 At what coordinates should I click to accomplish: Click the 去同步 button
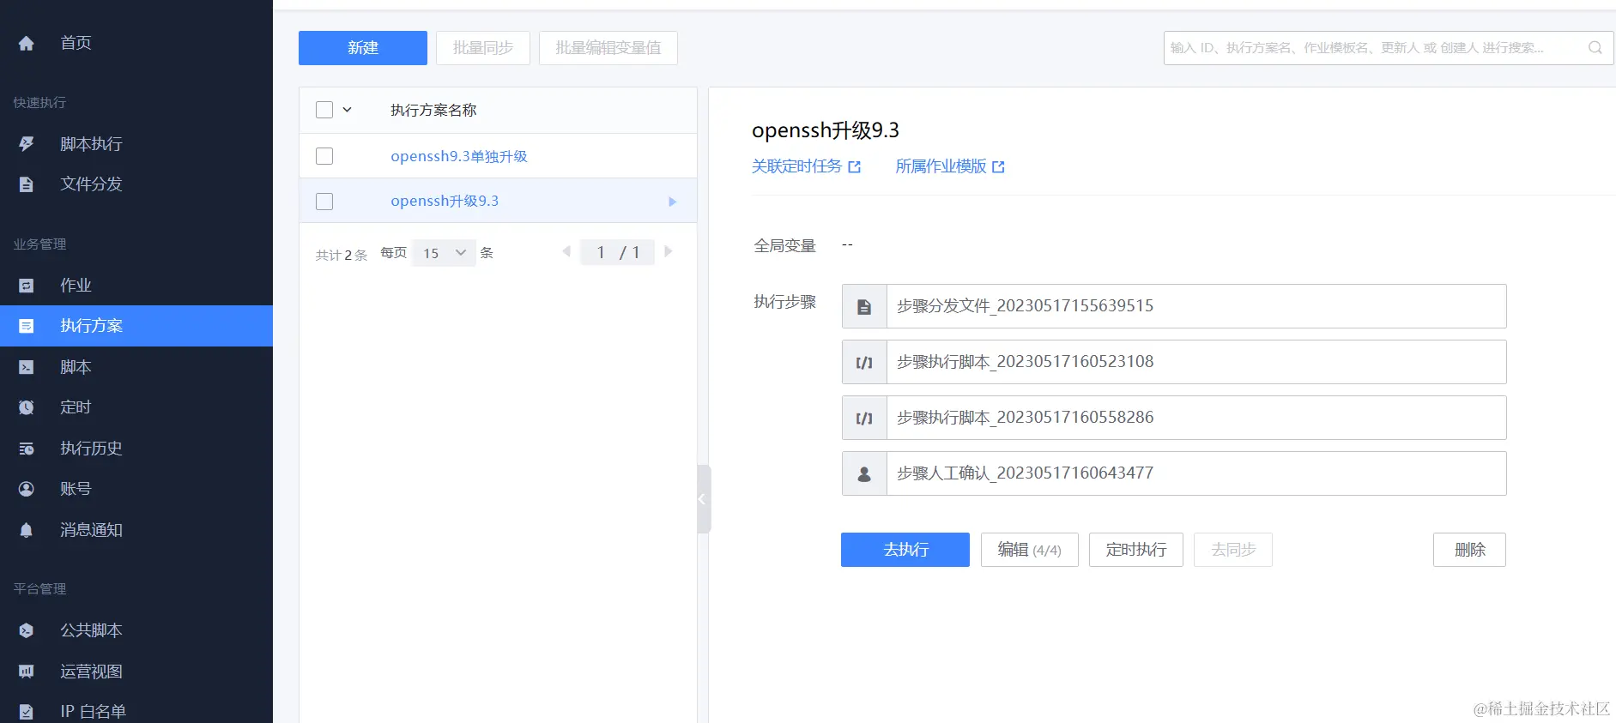pyautogui.click(x=1233, y=550)
